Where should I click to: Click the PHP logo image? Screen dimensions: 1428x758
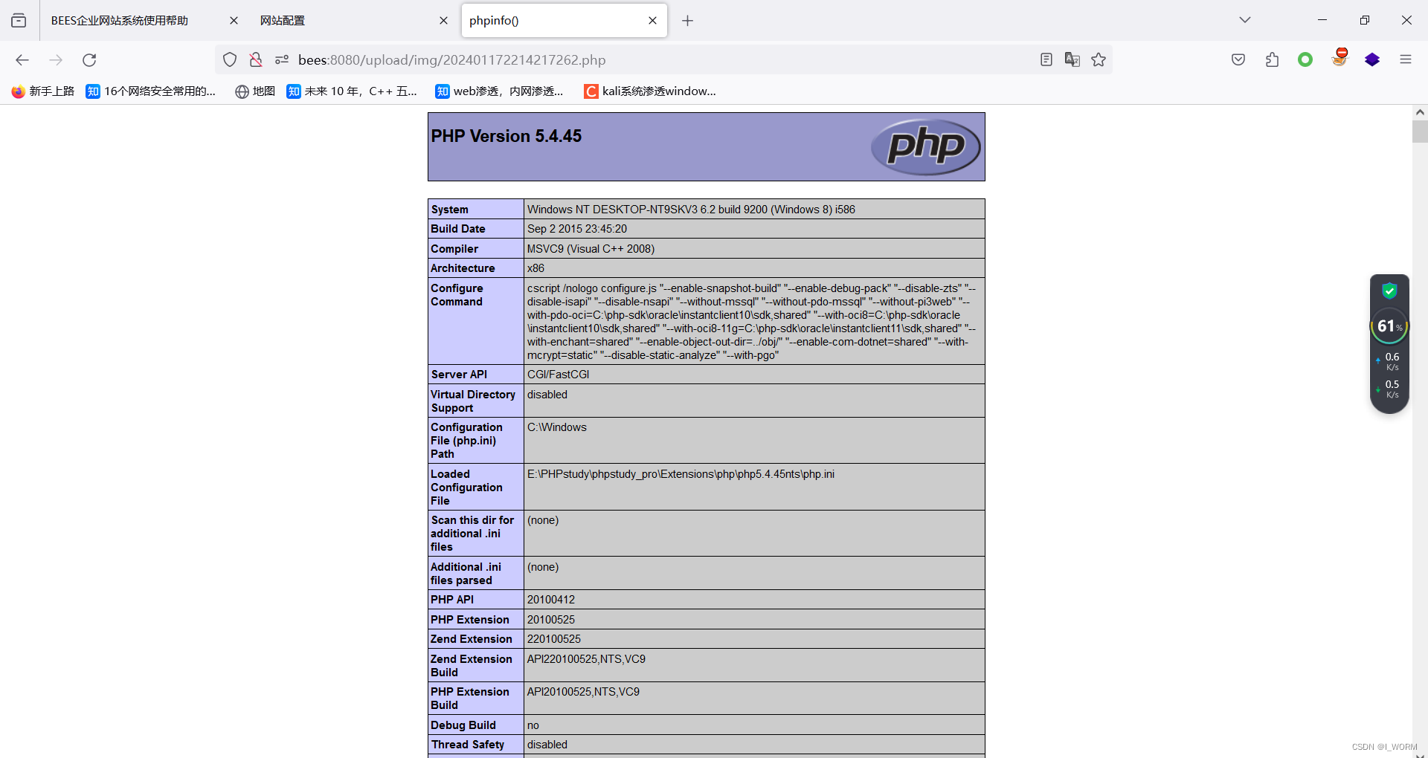(926, 147)
